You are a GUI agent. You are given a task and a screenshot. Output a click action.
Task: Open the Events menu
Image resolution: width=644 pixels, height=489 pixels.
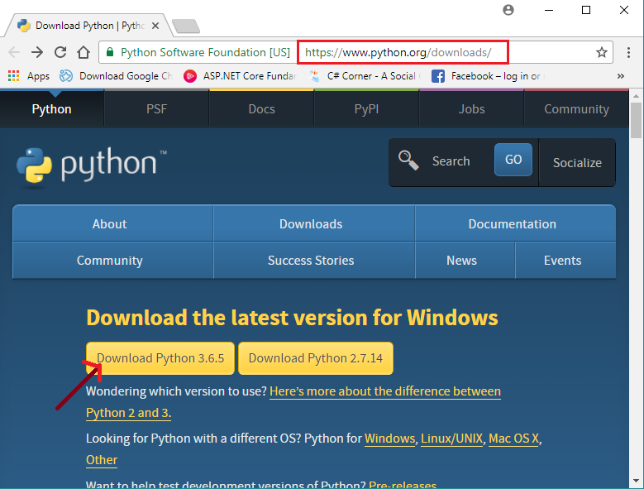(565, 260)
